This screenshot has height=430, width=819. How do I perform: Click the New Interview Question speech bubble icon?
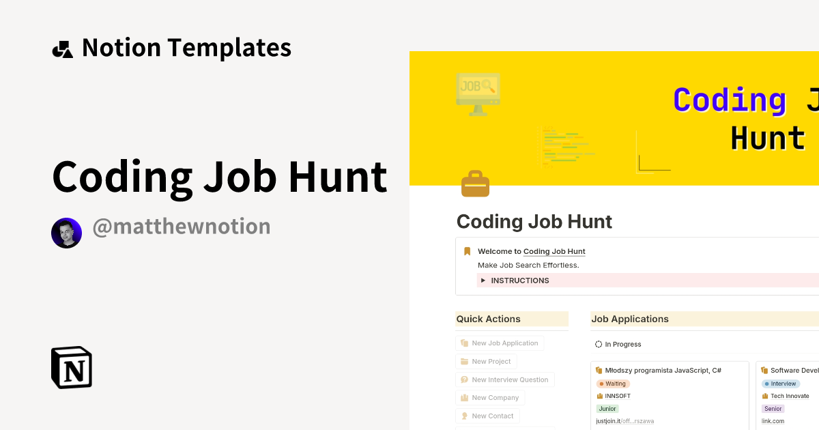(463, 379)
